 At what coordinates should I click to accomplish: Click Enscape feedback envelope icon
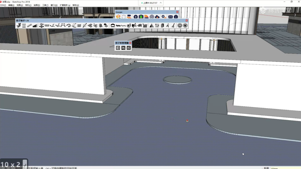170,17
